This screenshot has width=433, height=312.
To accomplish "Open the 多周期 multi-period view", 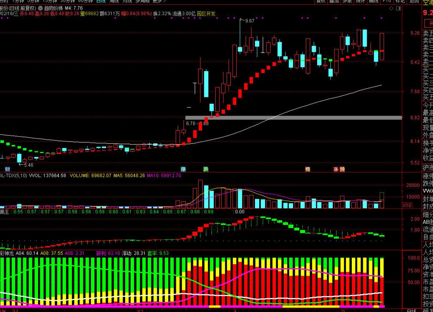I will 143,1.
